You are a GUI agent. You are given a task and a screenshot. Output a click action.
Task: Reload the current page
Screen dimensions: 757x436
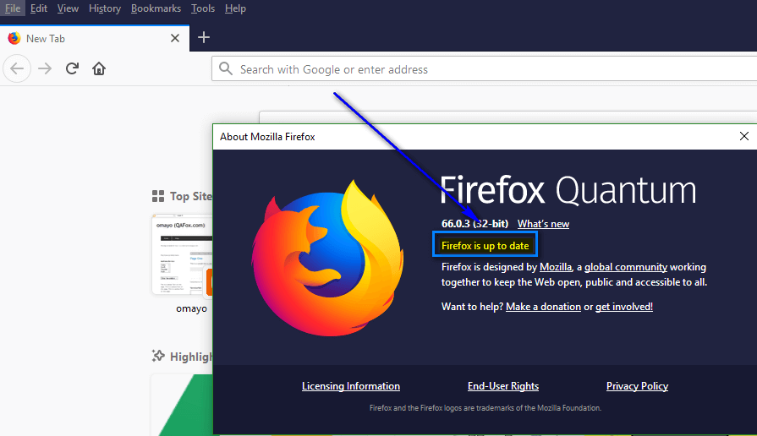tap(72, 68)
